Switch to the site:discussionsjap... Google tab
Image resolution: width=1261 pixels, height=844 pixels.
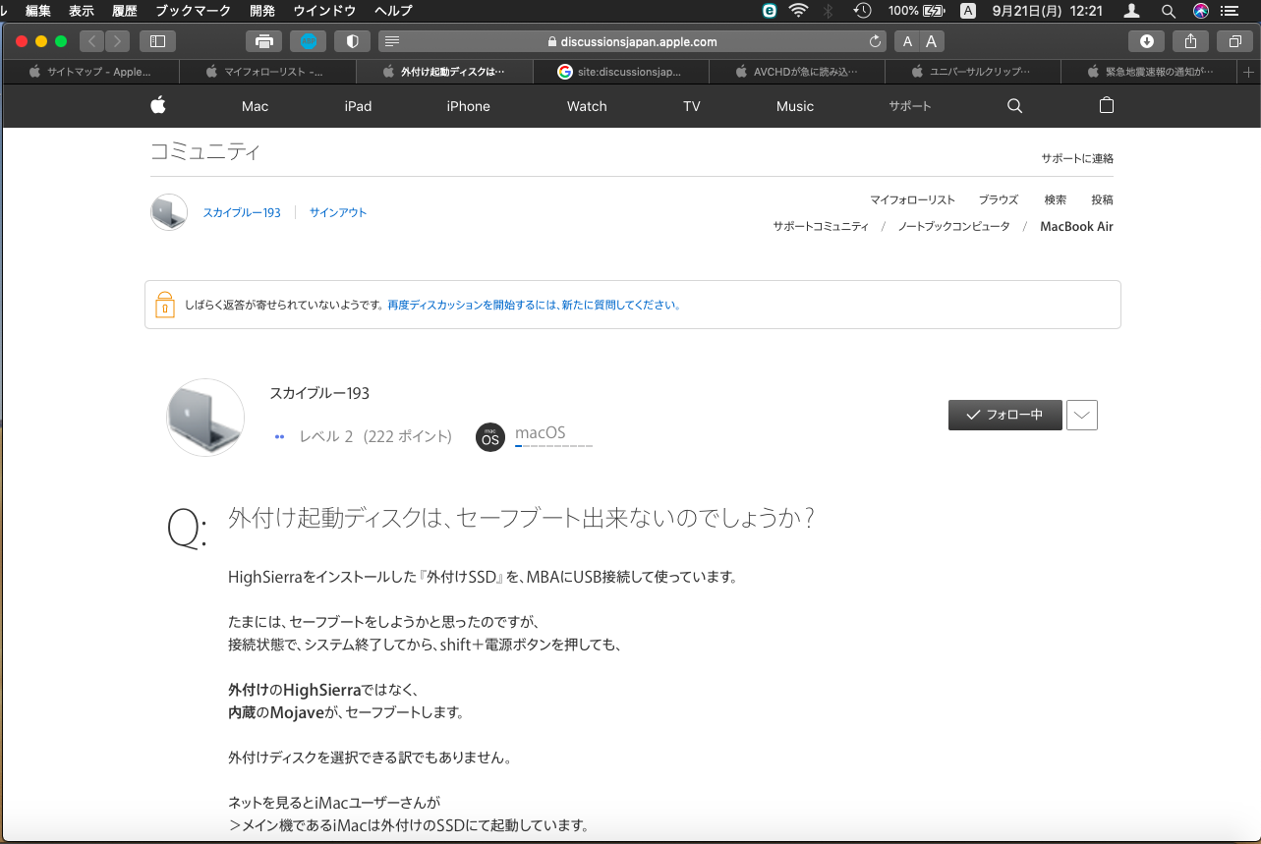621,72
